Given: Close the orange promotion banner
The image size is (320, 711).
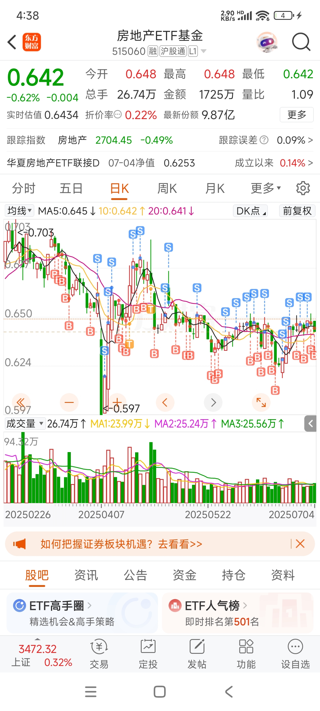Looking at the screenshot, I should click(300, 544).
